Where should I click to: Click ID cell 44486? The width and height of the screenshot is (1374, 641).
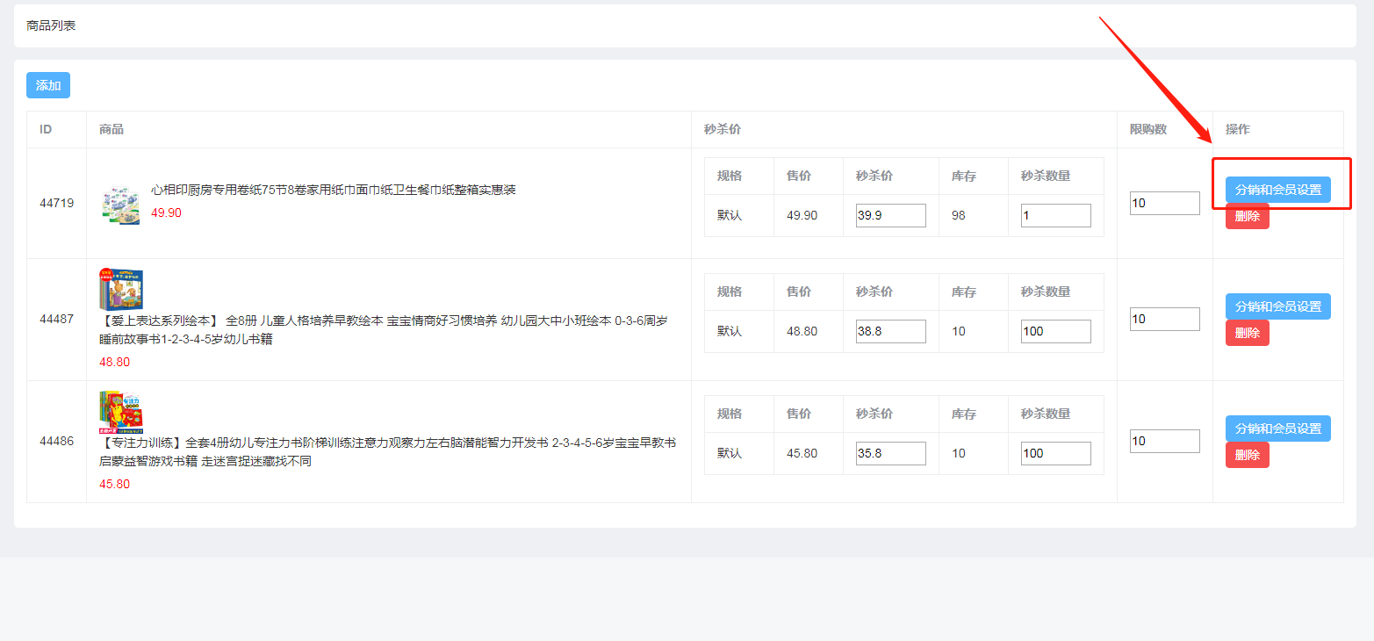(x=56, y=441)
